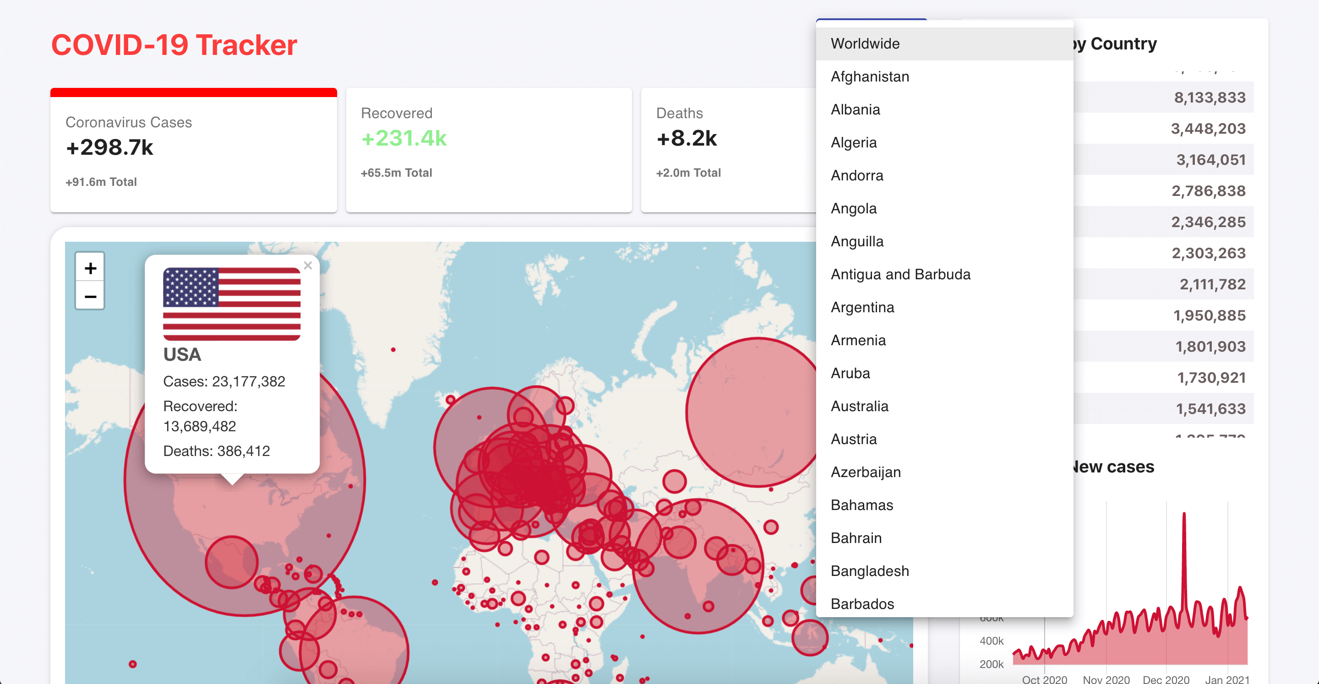Click the Greenland small red dot marker

point(393,350)
